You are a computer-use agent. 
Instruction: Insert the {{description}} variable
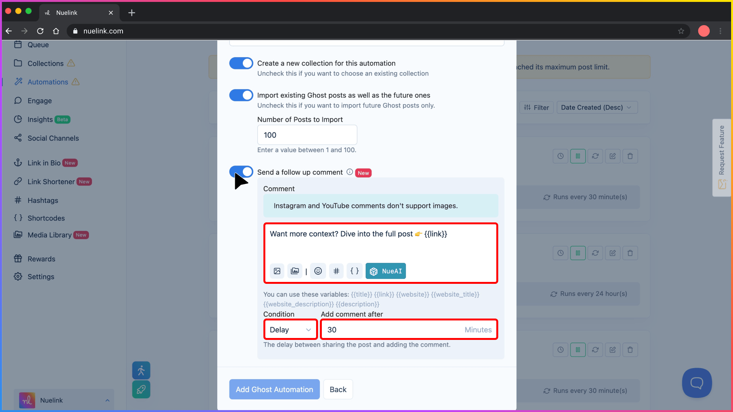click(x=357, y=304)
